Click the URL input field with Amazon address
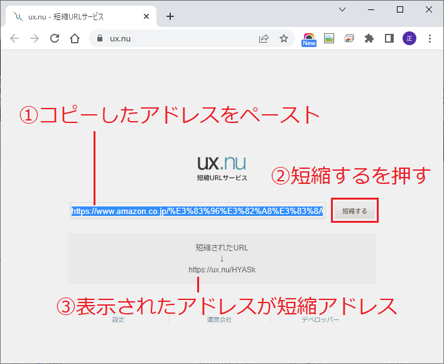This screenshot has height=364, width=444. pyautogui.click(x=198, y=211)
